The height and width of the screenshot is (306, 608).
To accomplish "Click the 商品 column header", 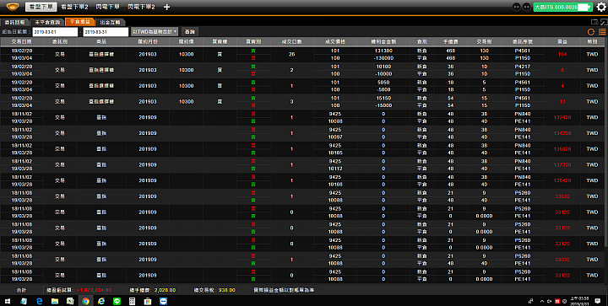I will [x=101, y=41].
